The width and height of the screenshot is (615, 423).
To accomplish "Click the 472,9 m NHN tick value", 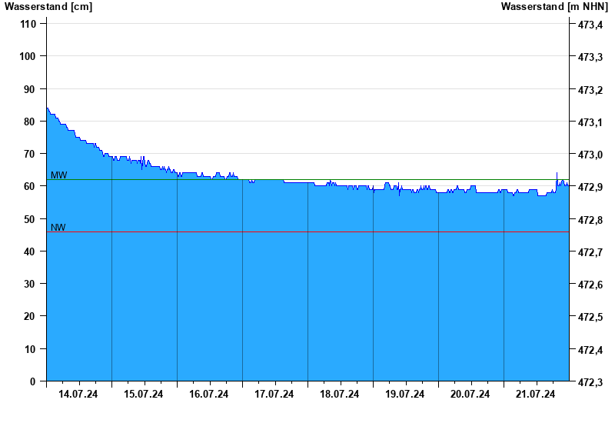I will (590, 188).
